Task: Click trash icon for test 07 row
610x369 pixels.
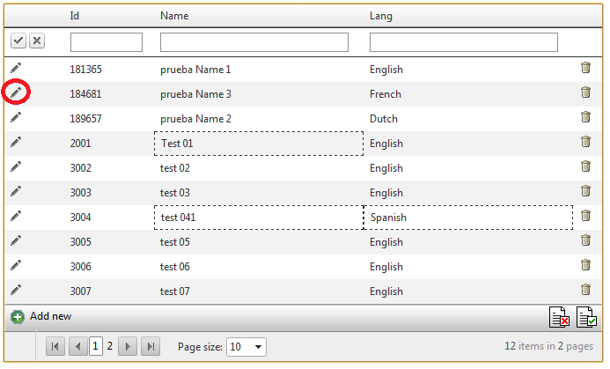Action: [585, 290]
